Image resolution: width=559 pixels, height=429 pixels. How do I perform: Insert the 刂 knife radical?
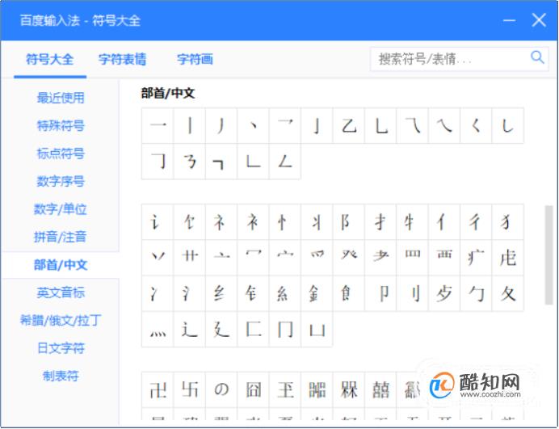[x=412, y=293]
